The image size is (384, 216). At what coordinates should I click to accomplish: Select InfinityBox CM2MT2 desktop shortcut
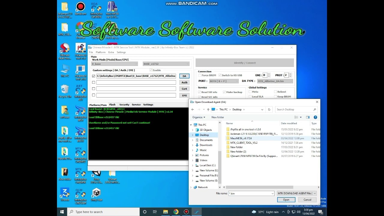tap(80, 155)
